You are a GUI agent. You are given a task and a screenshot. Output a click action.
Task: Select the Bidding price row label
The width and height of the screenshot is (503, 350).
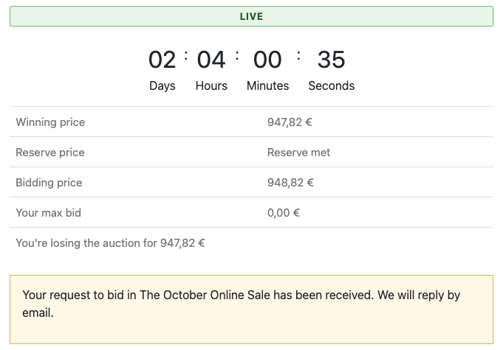(x=49, y=183)
